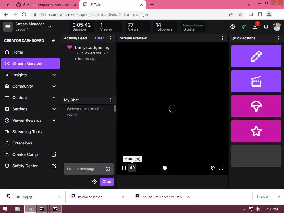
Task: Open michalos.iso.gz download options arrow
Action: click(124, 197)
